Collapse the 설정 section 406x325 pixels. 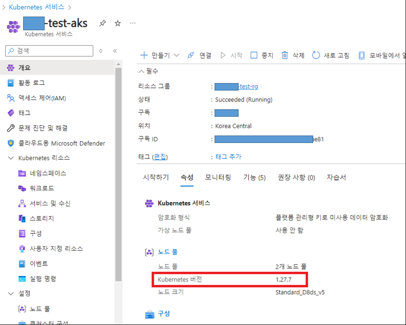click(x=11, y=293)
